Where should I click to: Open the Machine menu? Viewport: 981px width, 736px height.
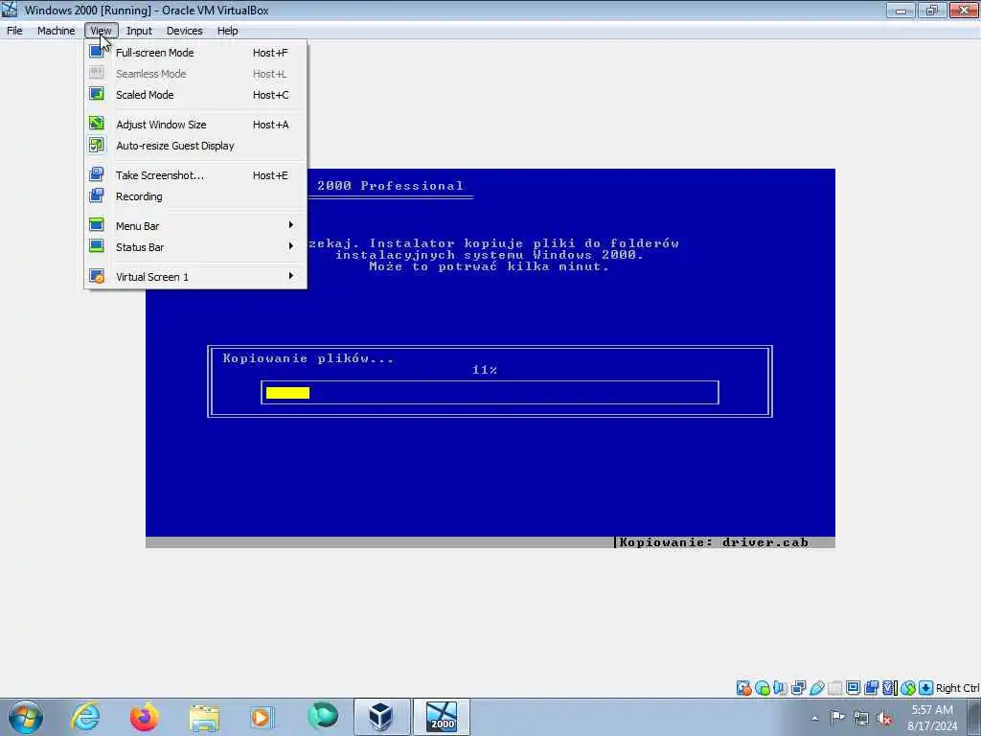tap(57, 31)
